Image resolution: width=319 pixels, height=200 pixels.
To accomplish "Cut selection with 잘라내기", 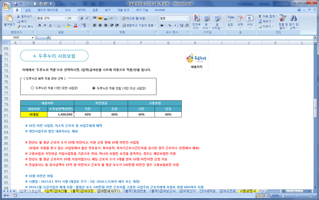I will pos(25,16).
